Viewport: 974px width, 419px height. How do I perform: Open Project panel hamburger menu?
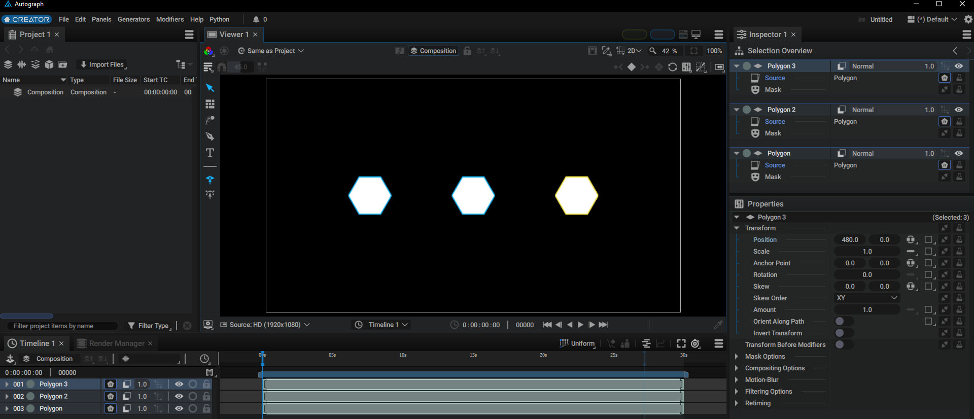tap(189, 34)
